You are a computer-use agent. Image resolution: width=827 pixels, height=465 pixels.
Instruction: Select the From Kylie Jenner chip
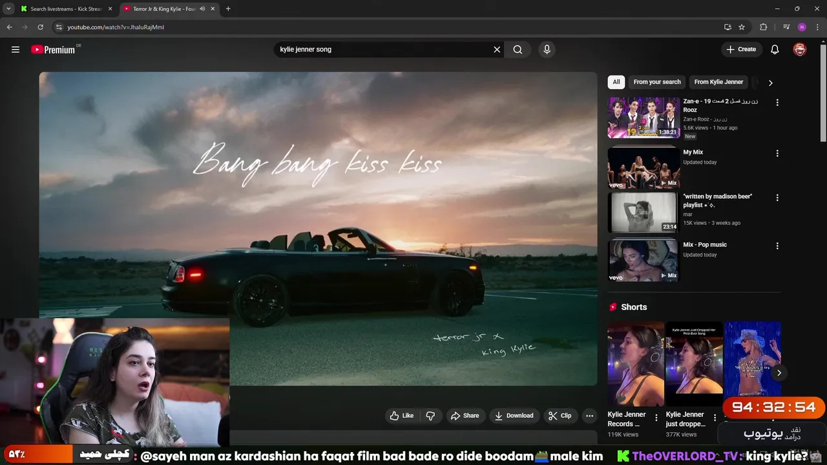click(718, 82)
